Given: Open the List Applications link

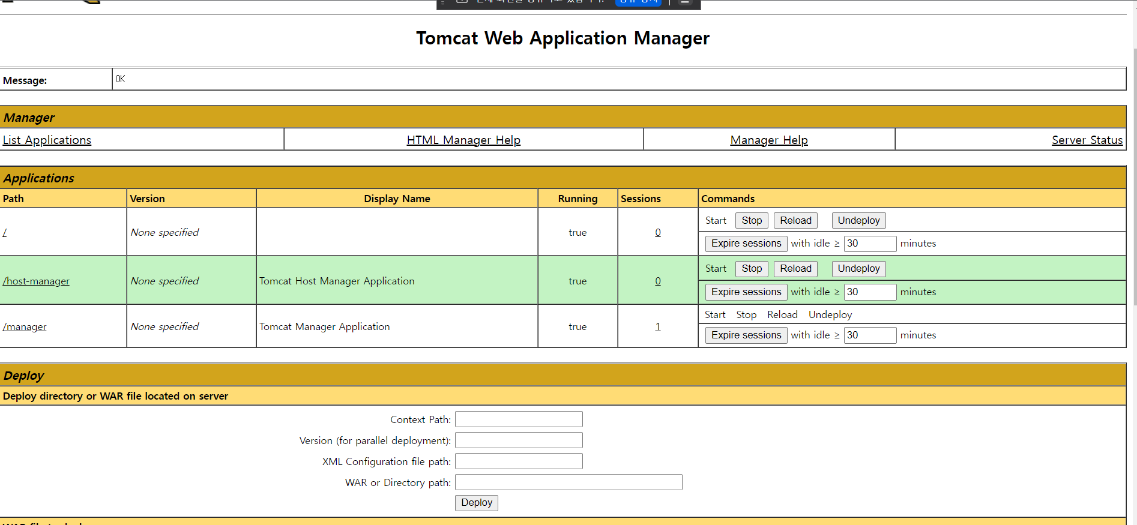Looking at the screenshot, I should pyautogui.click(x=47, y=140).
